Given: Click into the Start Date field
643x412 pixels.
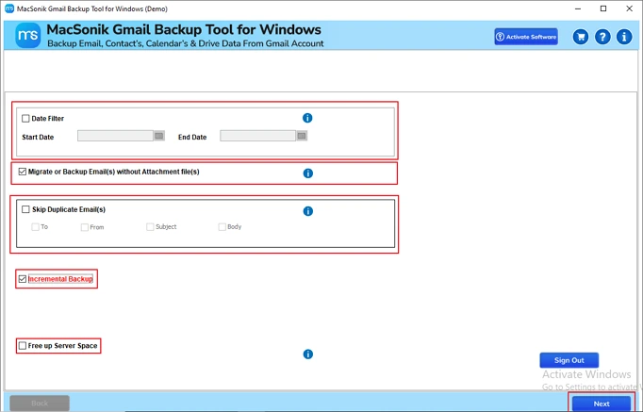Looking at the screenshot, I should coord(116,136).
